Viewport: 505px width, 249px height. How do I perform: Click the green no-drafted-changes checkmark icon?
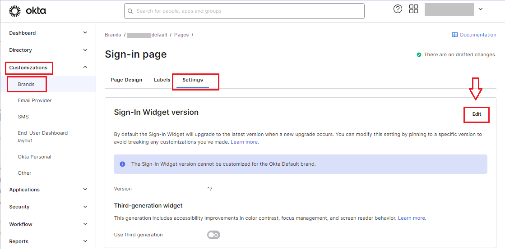coord(419,55)
